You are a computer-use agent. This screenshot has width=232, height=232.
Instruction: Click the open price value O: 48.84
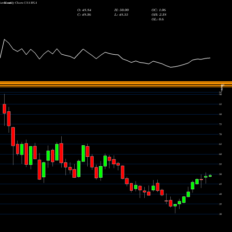84,10
